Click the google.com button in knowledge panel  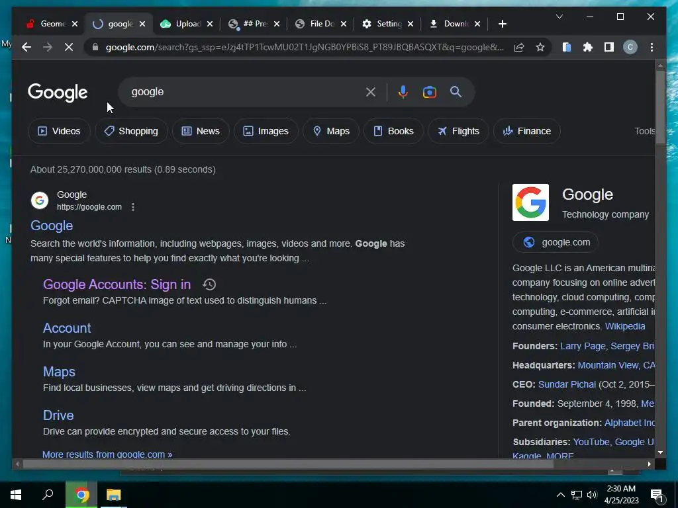pyautogui.click(x=556, y=242)
